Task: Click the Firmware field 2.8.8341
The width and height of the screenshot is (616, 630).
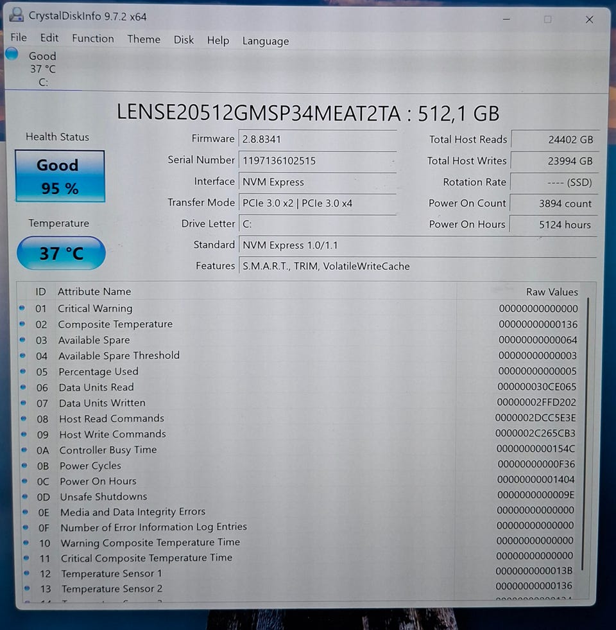Action: coord(318,139)
